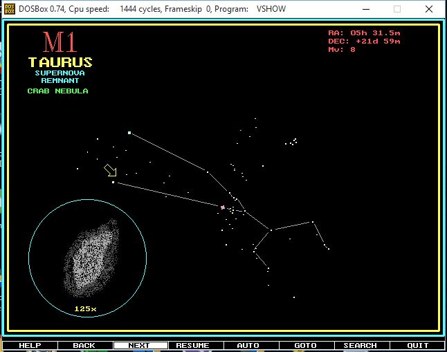Open the HELP menu button
The width and height of the screenshot is (447, 352).
pos(30,346)
